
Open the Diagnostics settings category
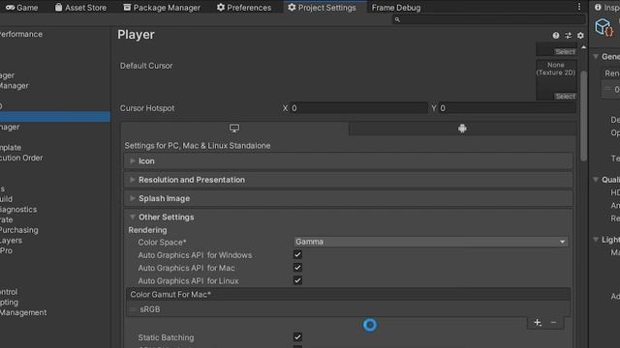click(x=18, y=210)
